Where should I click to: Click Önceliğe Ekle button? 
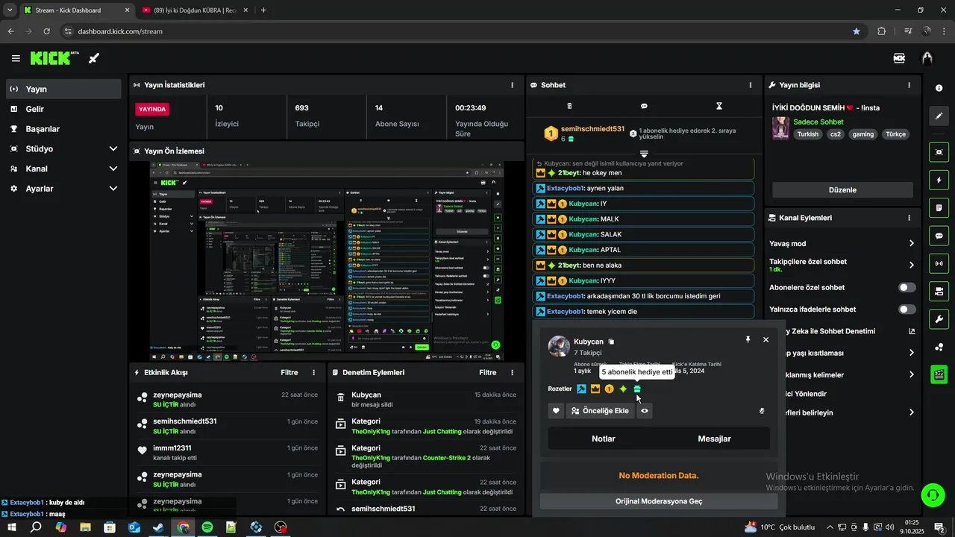600,411
